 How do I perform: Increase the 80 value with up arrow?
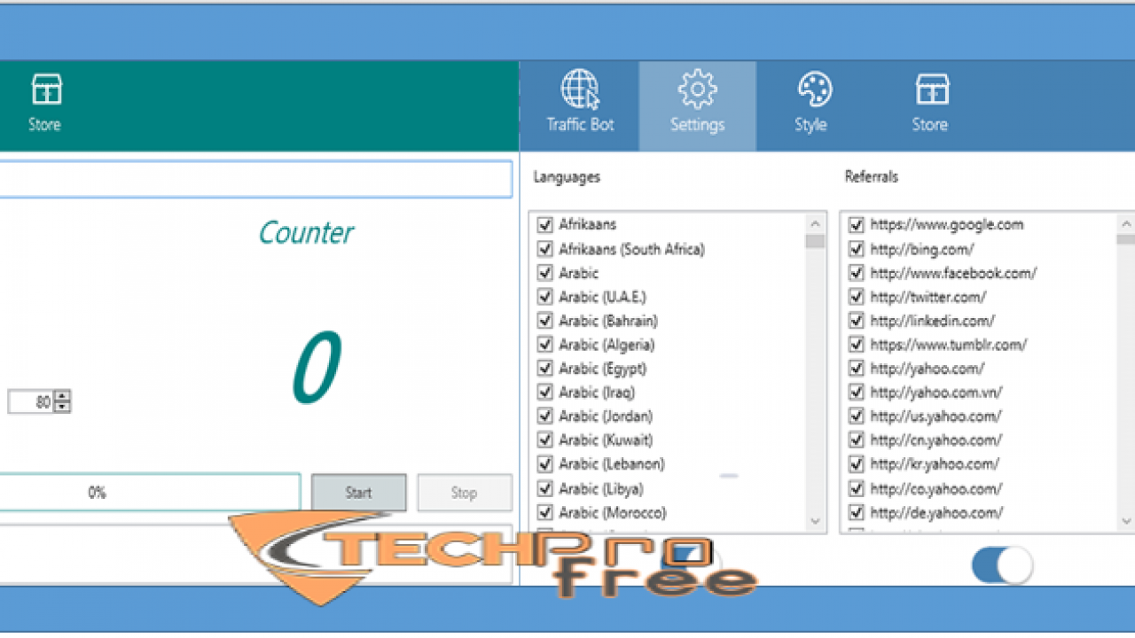coord(62,397)
